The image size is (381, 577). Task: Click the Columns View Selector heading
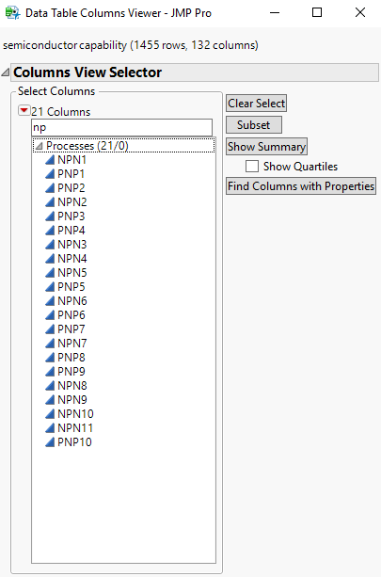click(87, 72)
